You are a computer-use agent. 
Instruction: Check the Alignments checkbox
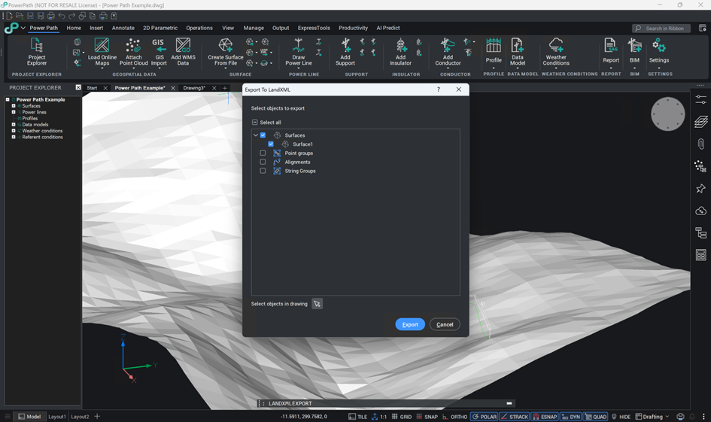coord(263,162)
